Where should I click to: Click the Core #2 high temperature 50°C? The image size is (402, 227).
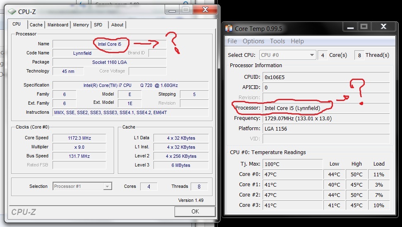pos(357,195)
